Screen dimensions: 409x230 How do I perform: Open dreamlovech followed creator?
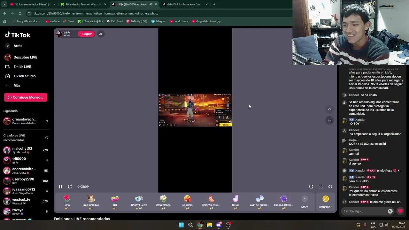(x=26, y=121)
